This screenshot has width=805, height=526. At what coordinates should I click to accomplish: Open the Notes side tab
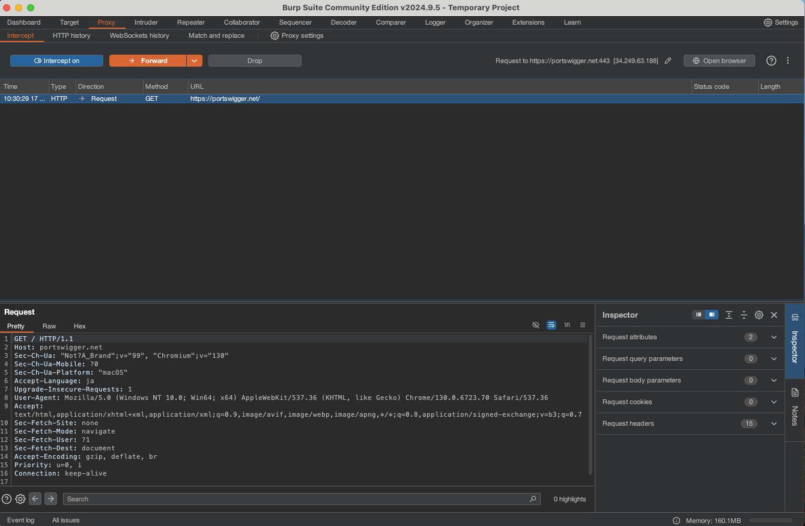point(795,410)
